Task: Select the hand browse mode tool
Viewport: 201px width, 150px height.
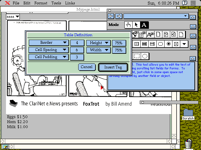Action: pos(128,25)
